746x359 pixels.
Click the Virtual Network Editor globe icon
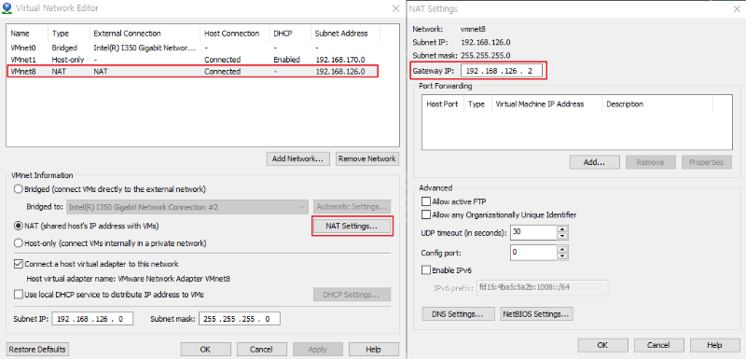point(7,8)
